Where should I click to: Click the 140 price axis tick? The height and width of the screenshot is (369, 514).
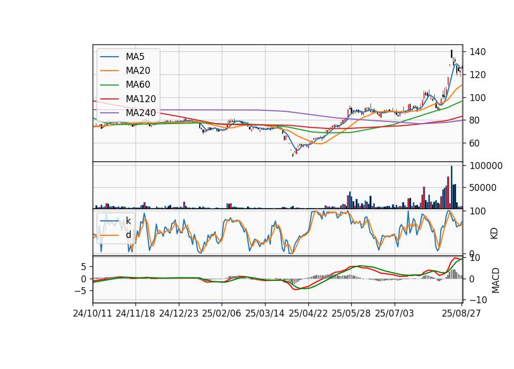tap(478, 52)
